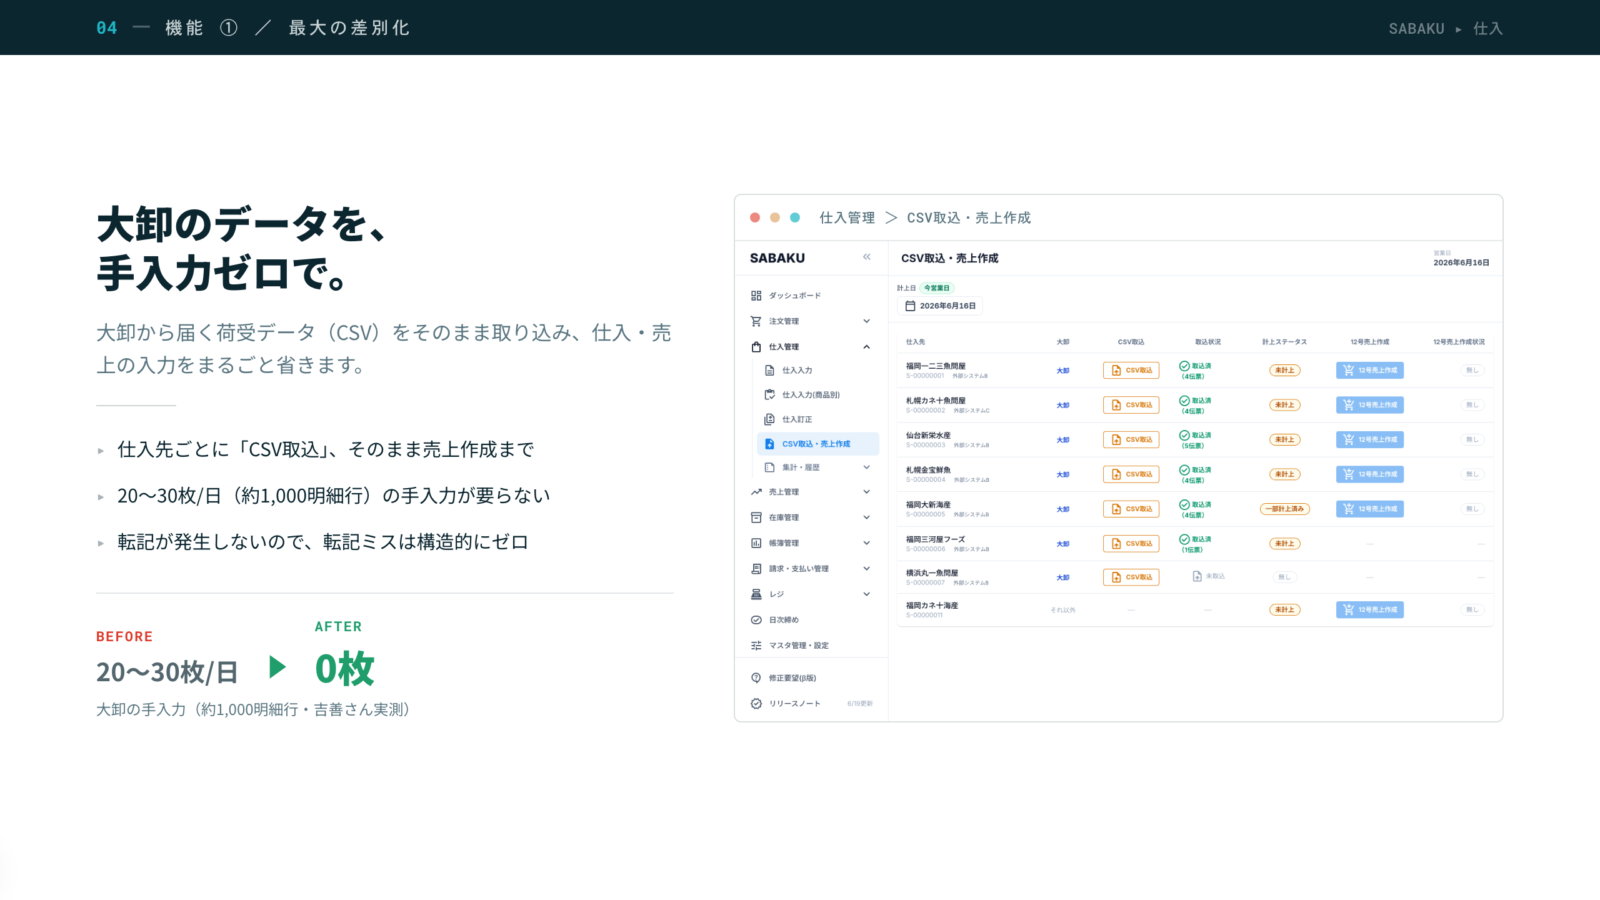The image size is (1600, 900).
Task: Click the 仕入先 column header
Action: (916, 342)
